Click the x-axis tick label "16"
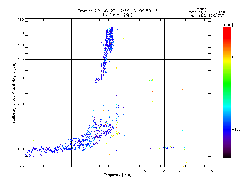The height and width of the screenshot is (186, 248). [x=211, y=171]
